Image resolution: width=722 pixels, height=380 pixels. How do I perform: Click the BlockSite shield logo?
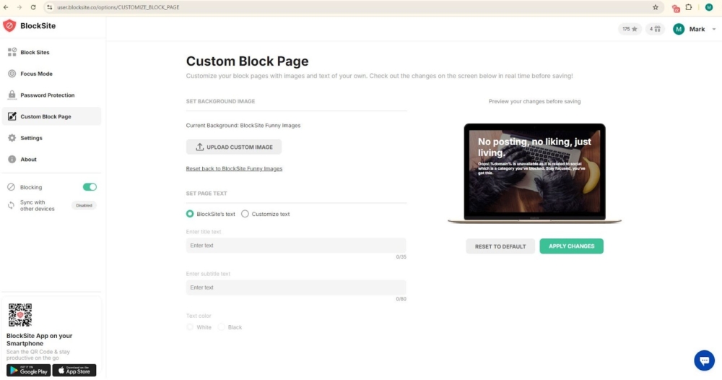9,26
